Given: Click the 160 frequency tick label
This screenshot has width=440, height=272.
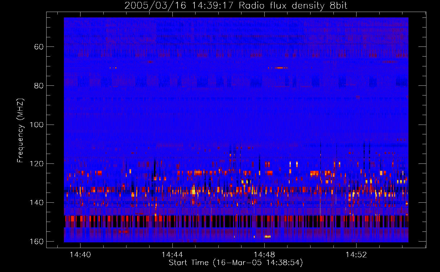Looking at the screenshot, I should (36, 242).
